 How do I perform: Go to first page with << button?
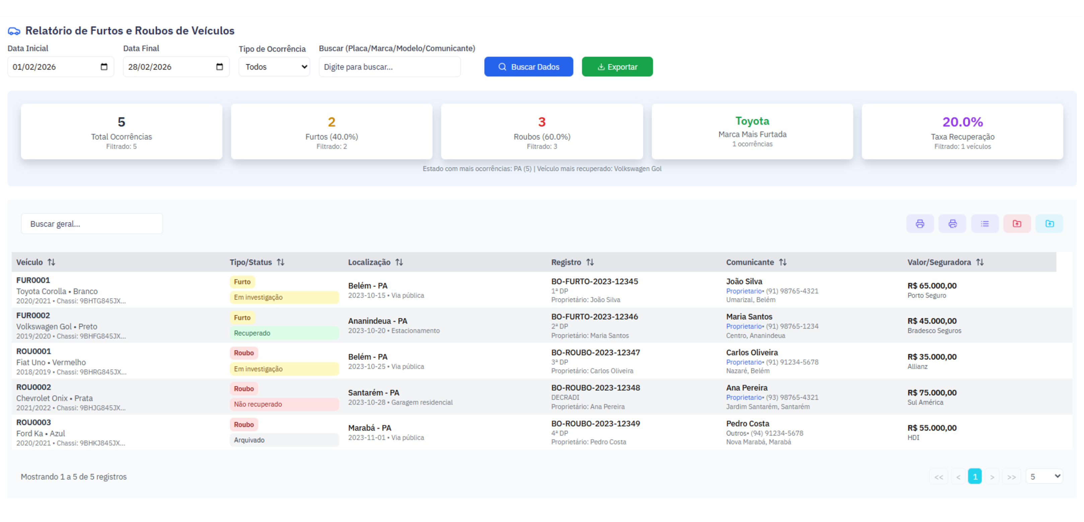tap(939, 476)
